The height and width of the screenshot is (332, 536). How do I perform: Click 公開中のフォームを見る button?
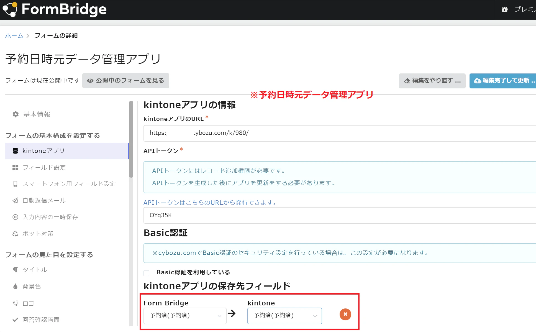(125, 81)
